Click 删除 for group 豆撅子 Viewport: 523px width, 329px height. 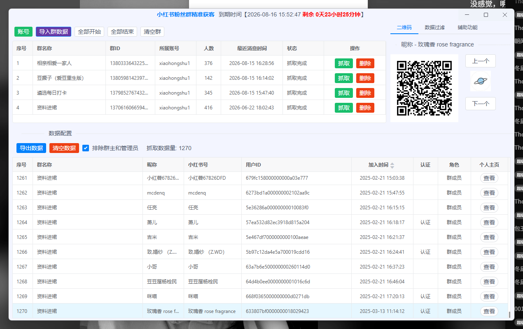tap(365, 78)
